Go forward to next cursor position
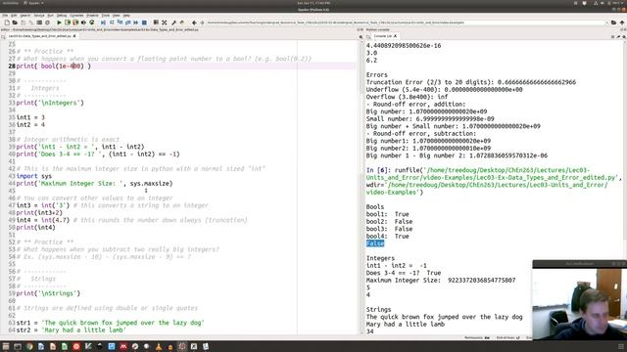This screenshot has width=627, height=352. 202,22
